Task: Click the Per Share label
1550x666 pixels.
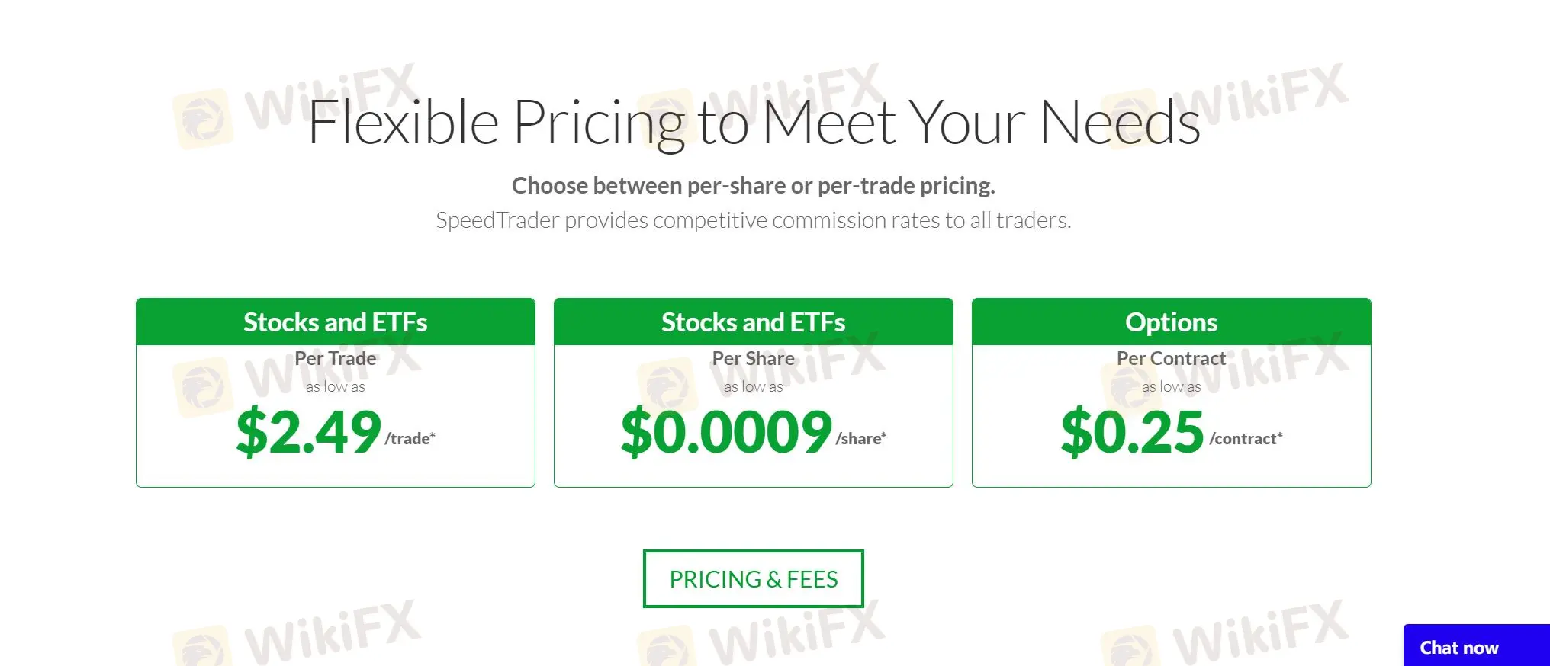Action: click(x=753, y=358)
